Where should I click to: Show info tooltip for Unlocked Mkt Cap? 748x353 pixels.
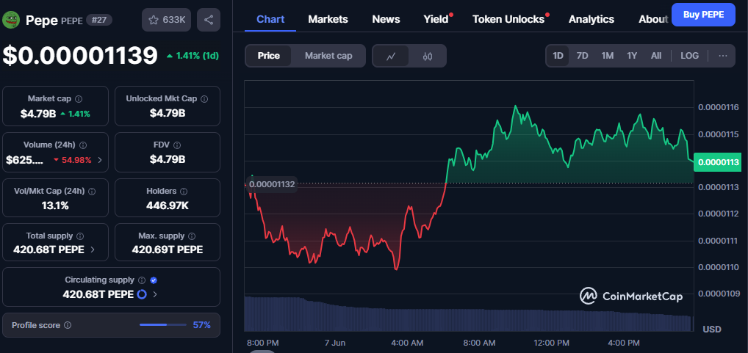tap(204, 99)
